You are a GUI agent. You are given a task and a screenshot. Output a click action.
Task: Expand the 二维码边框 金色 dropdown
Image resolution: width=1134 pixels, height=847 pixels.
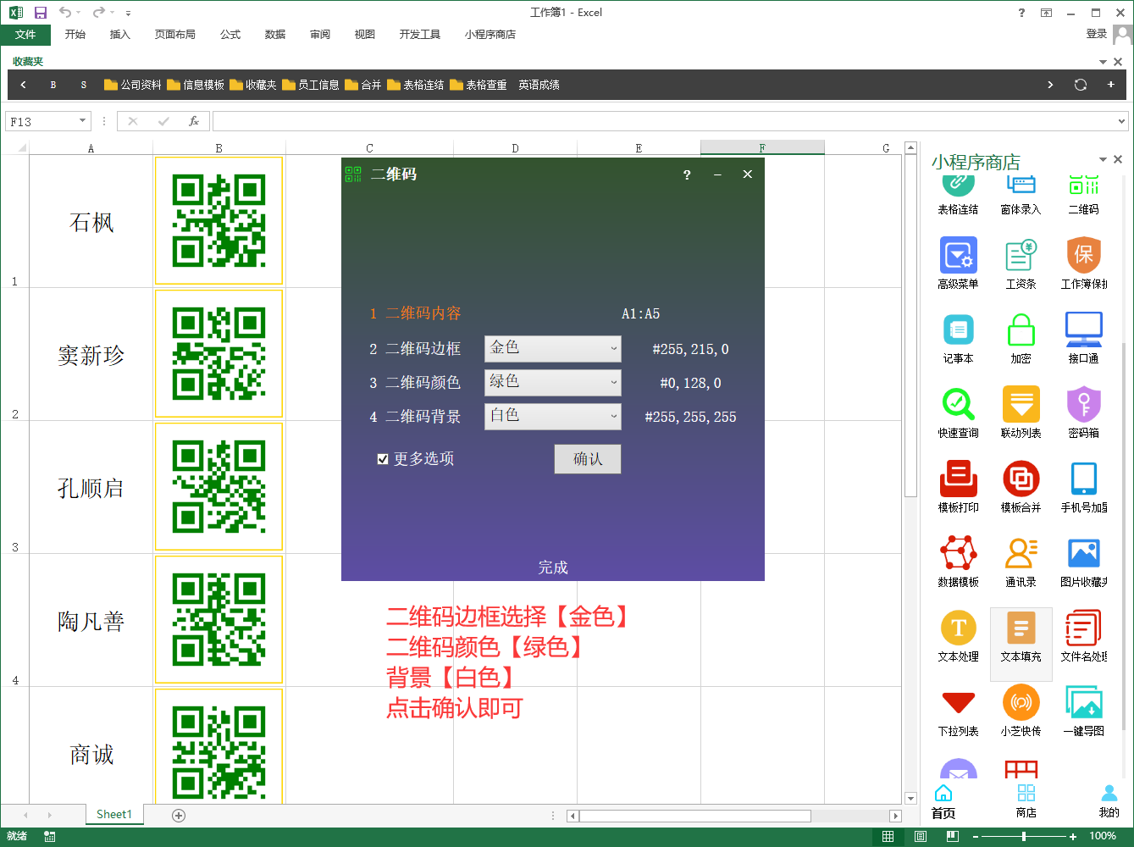pos(614,348)
